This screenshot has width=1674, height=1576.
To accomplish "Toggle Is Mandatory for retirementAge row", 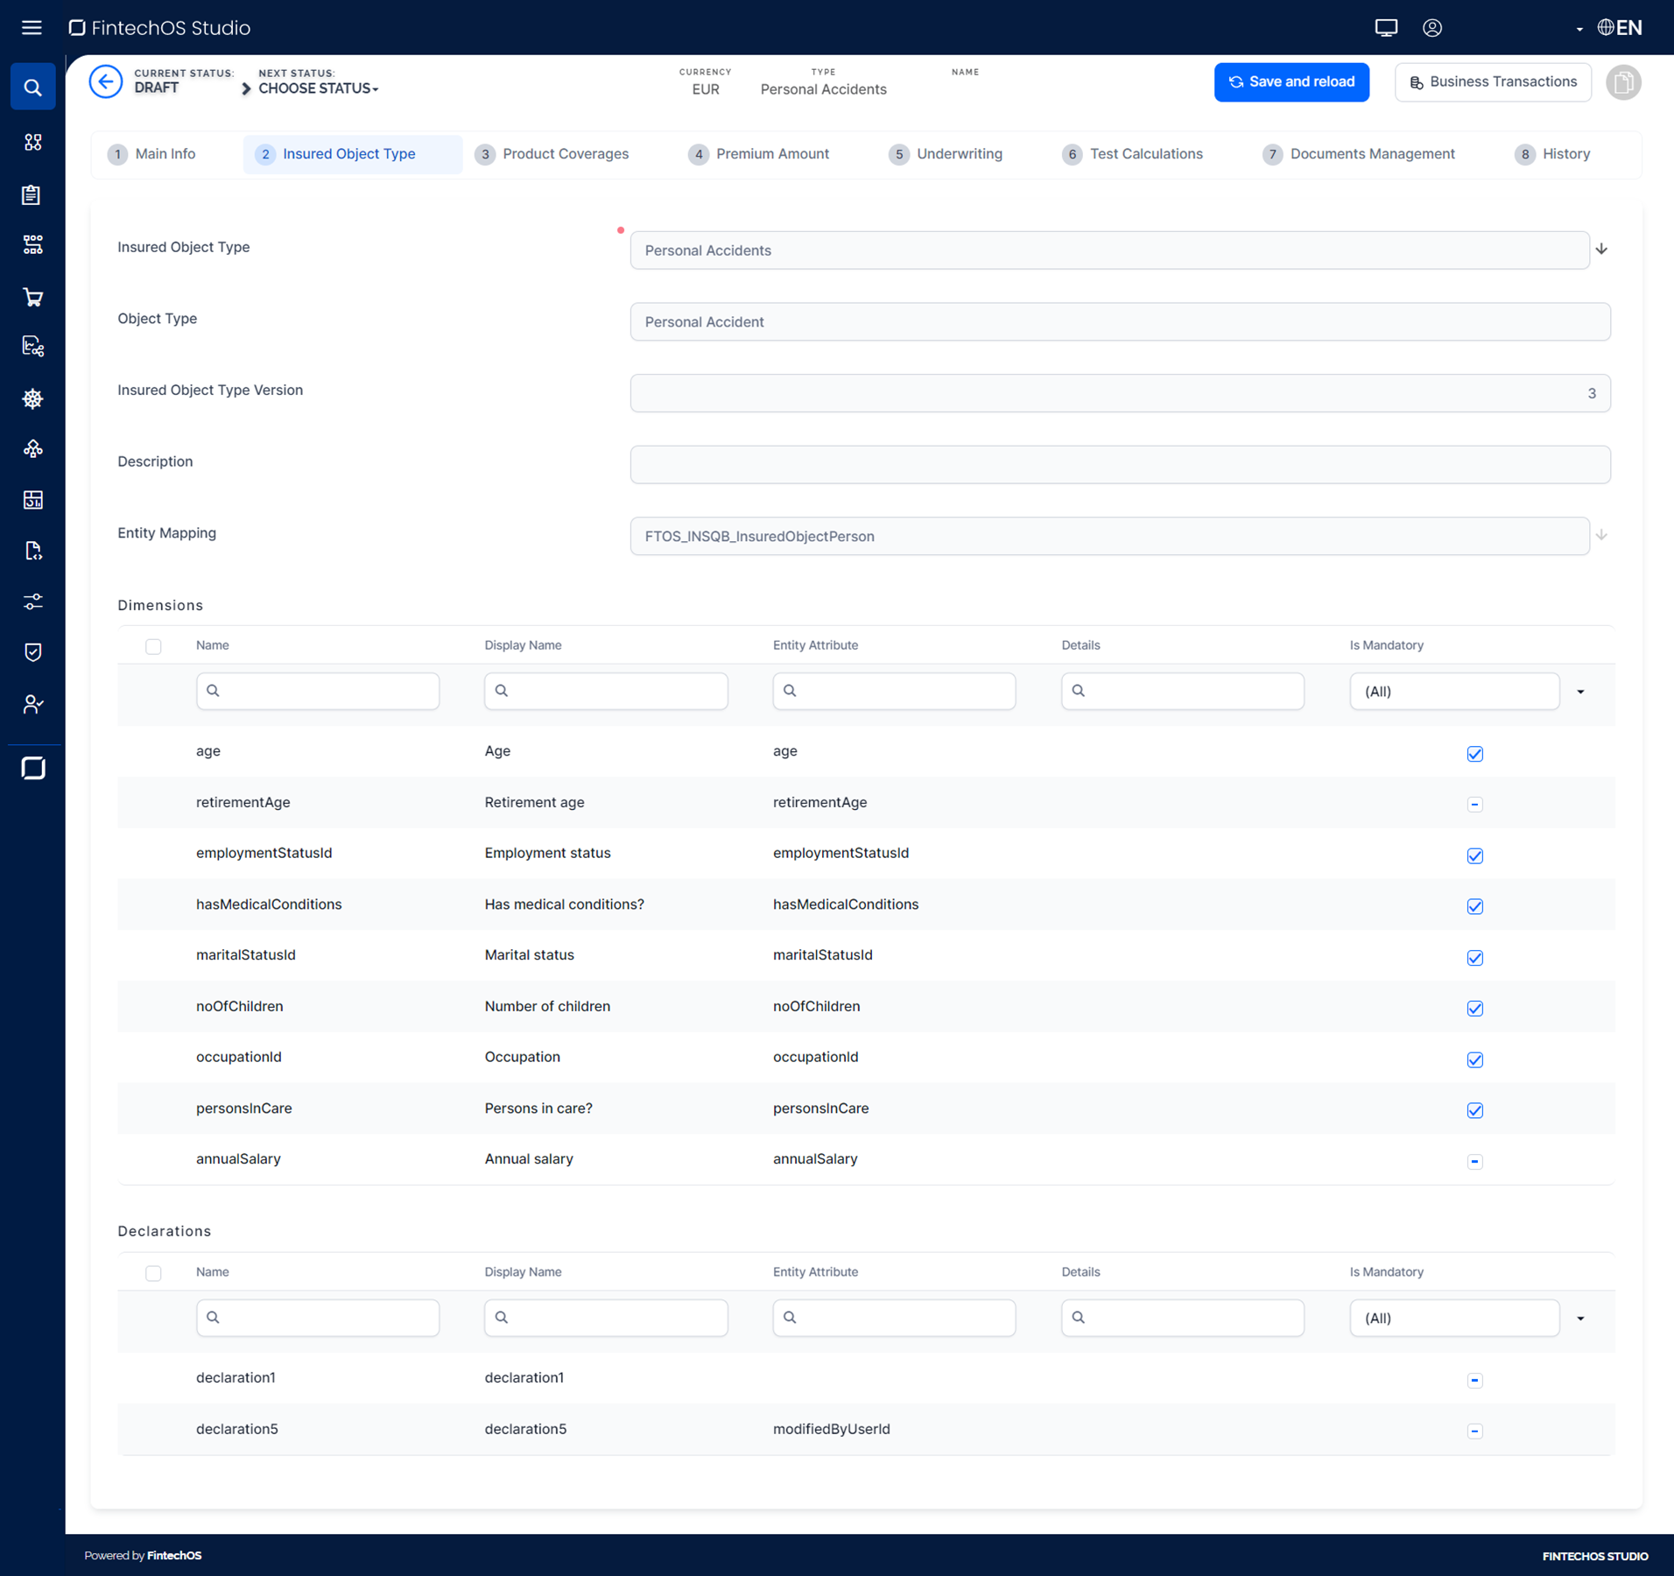I will (x=1475, y=805).
